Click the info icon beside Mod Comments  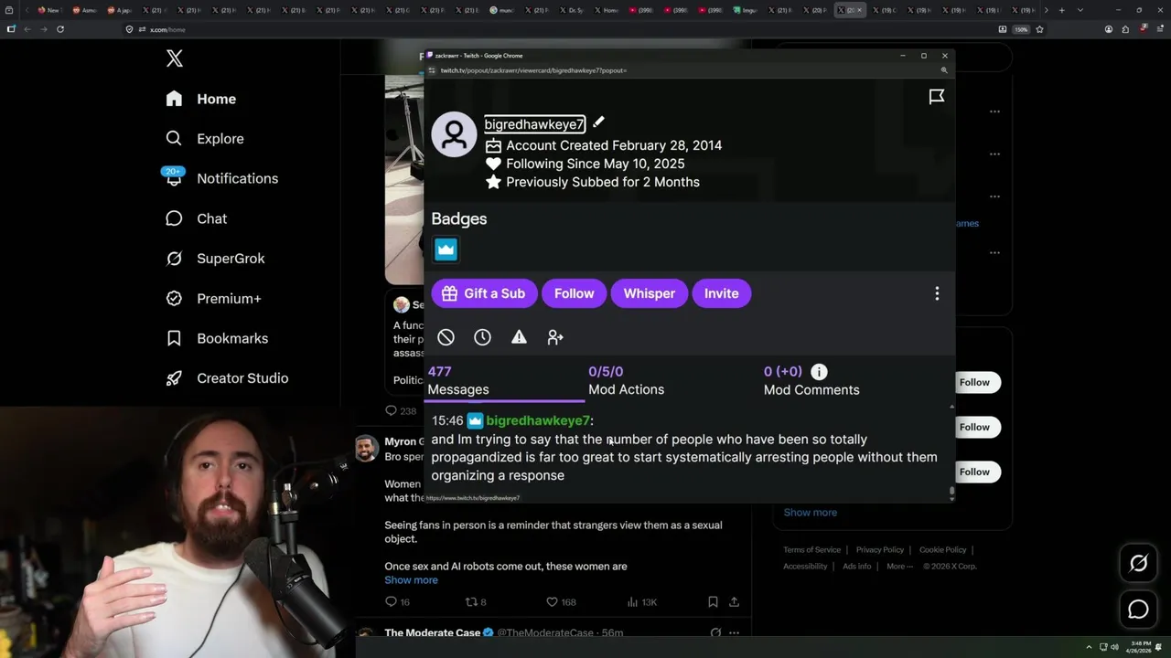pos(819,371)
